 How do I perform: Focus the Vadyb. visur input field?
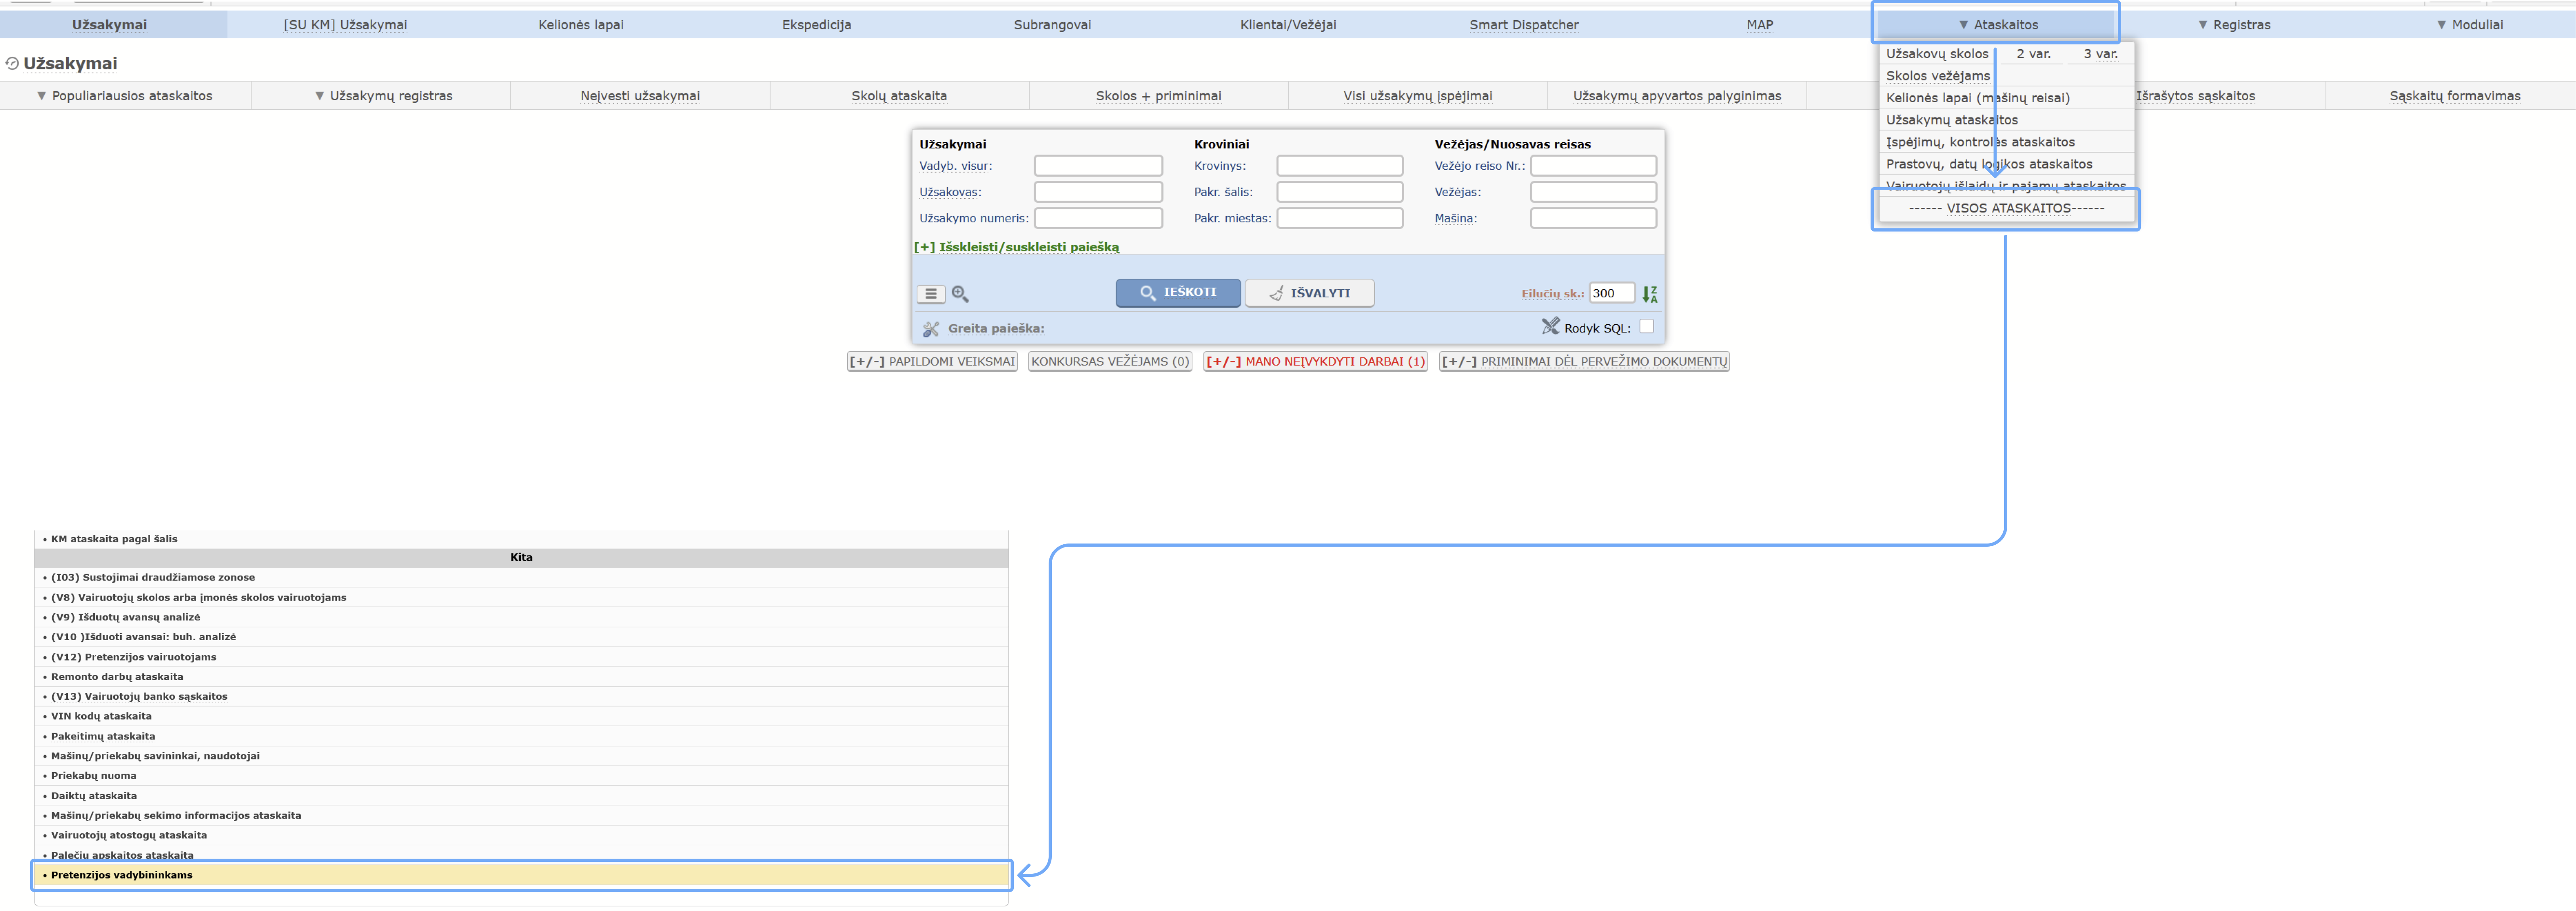coord(1098,166)
